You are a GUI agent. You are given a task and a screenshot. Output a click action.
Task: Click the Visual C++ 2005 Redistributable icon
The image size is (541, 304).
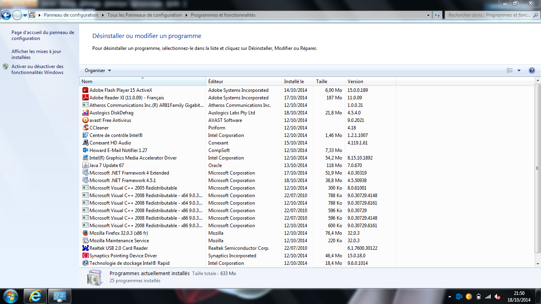pos(85,188)
